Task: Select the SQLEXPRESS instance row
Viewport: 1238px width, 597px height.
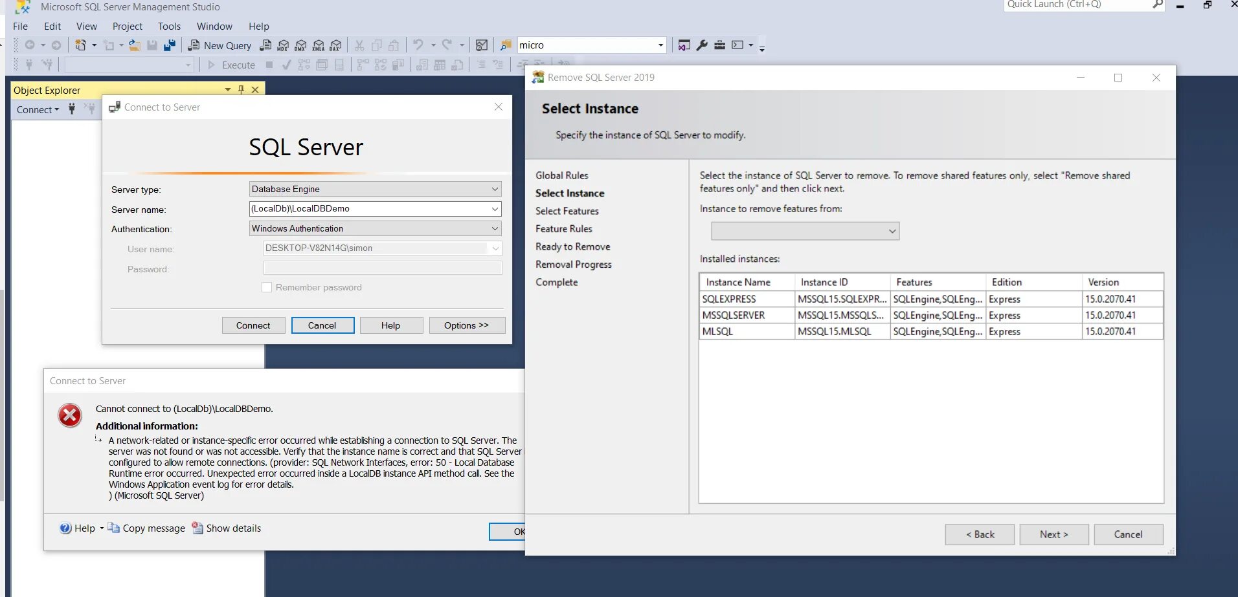Action: [931, 299]
